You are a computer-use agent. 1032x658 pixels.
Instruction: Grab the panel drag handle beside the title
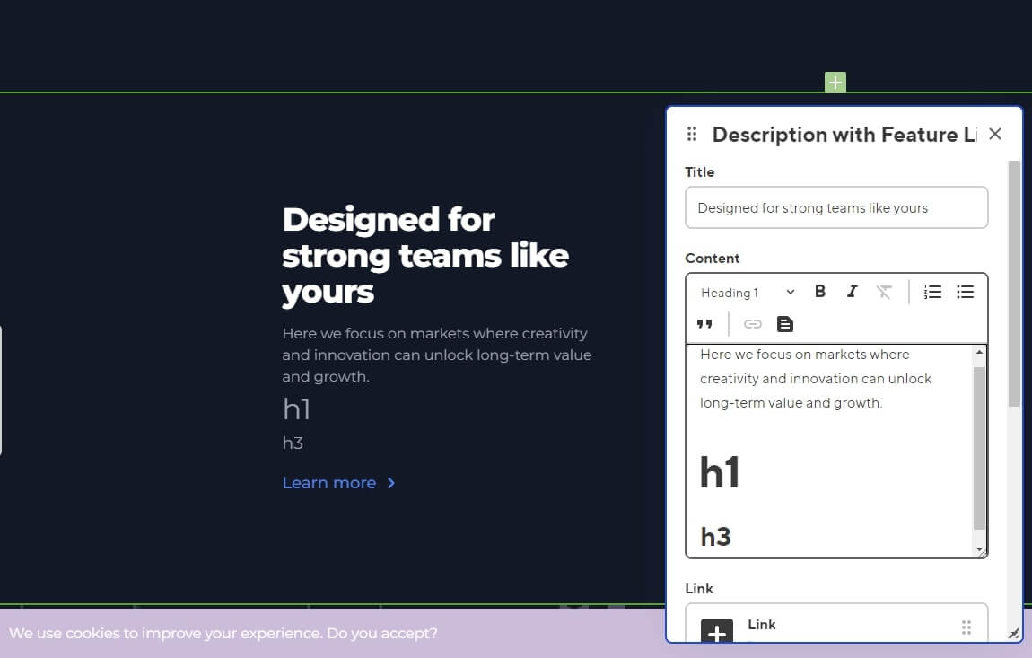coord(692,135)
